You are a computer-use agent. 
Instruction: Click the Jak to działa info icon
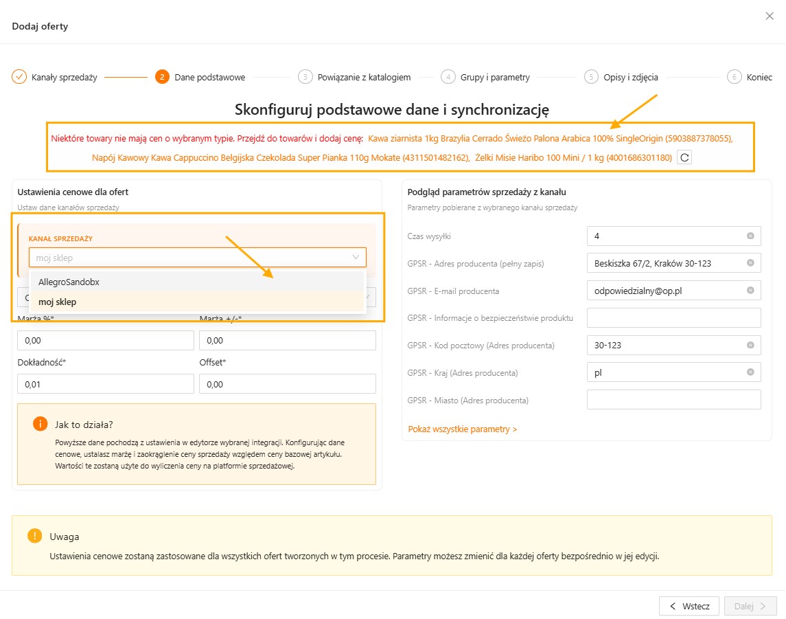tap(40, 424)
